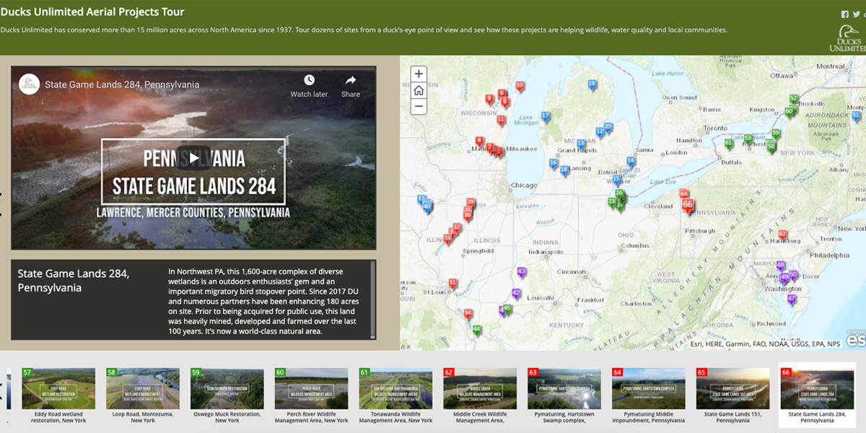This screenshot has height=433, width=866.
Task: Click the 'Ducks Unlimited Aerial Projects Tour' title
Action: (92, 12)
